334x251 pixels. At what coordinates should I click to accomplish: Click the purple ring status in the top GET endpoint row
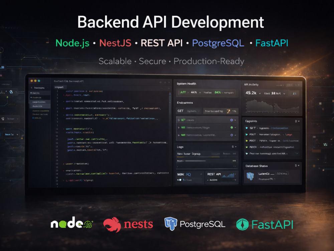point(231,120)
